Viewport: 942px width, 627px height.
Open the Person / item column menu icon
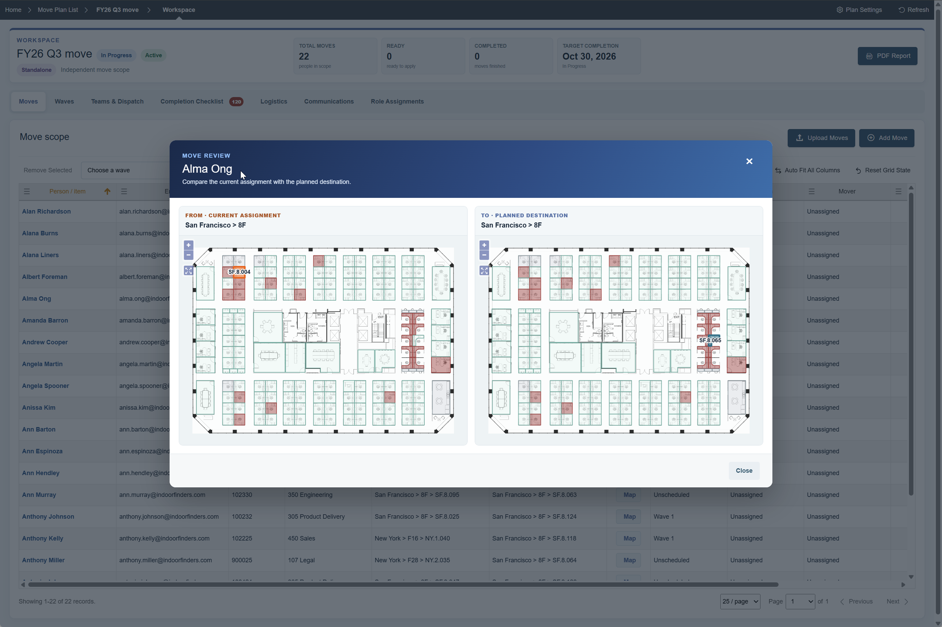27,191
